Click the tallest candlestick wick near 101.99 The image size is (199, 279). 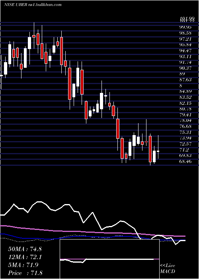pyautogui.click(x=34, y=35)
